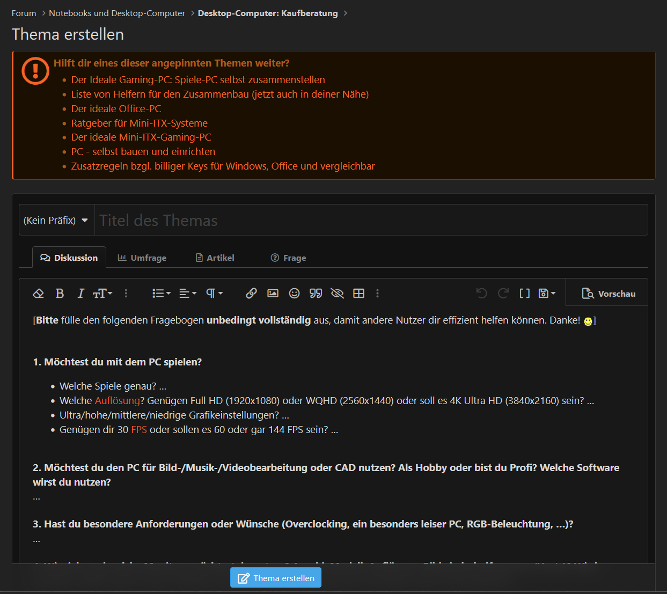The height and width of the screenshot is (594, 667).
Task: Click the red FPS highlighted term
Action: 139,430
